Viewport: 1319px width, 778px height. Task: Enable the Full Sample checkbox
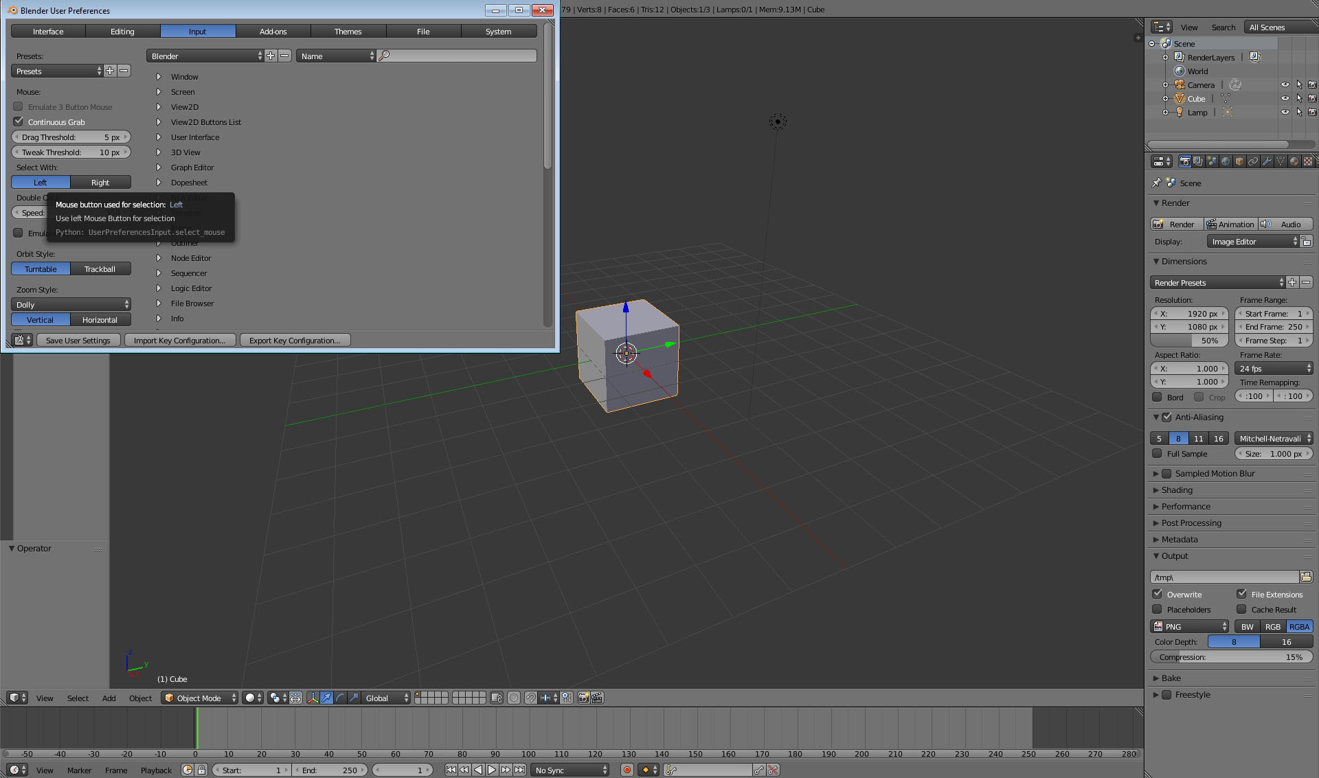tap(1157, 453)
